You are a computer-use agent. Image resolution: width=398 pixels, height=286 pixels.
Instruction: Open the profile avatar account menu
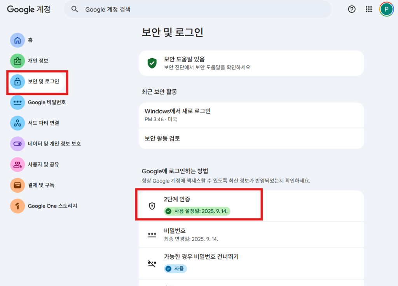click(x=386, y=9)
